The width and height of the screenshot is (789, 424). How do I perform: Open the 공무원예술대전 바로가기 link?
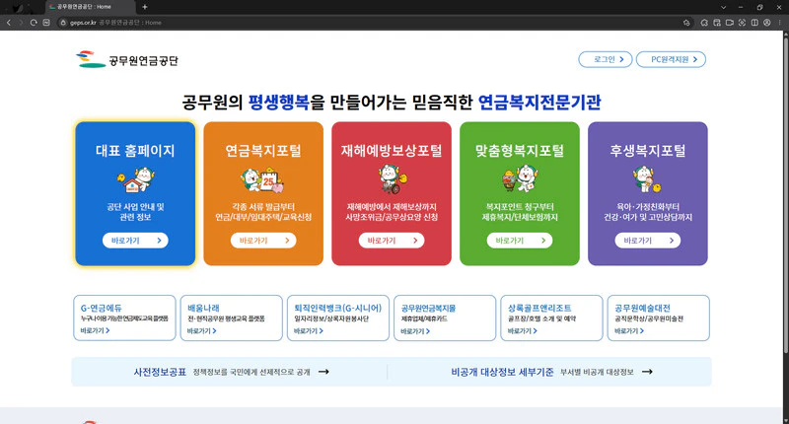629,331
